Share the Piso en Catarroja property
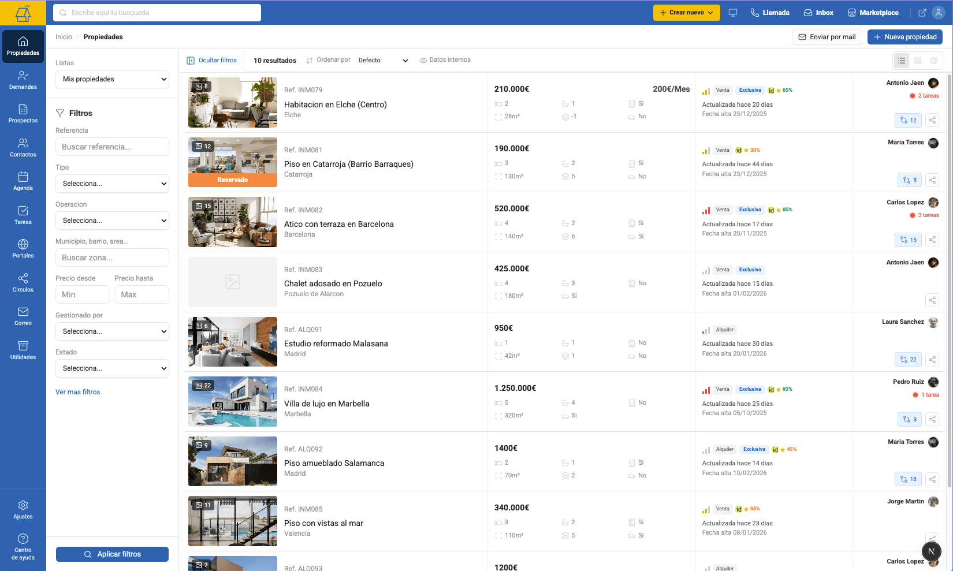The width and height of the screenshot is (953, 571). coord(932,180)
